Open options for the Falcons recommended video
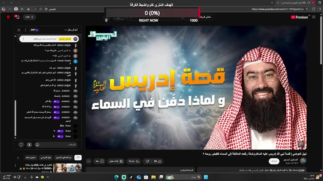 coord(15,166)
